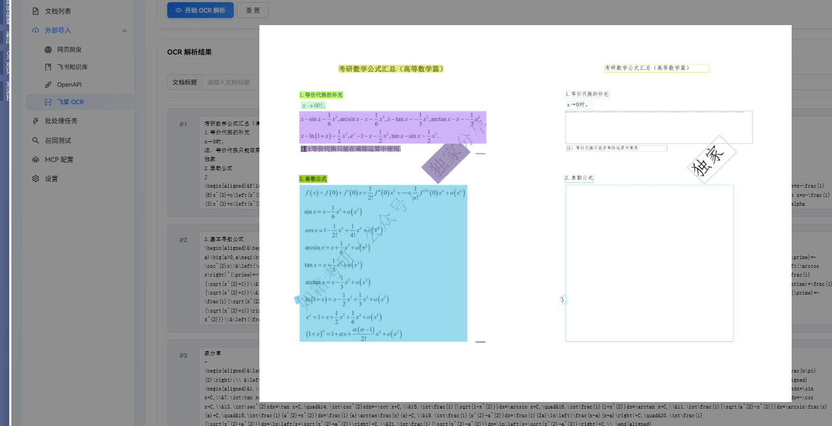Screen dimensions: 832x426
Task: Click the blue highlighted 泰勒公式 formula block
Action: point(383,263)
